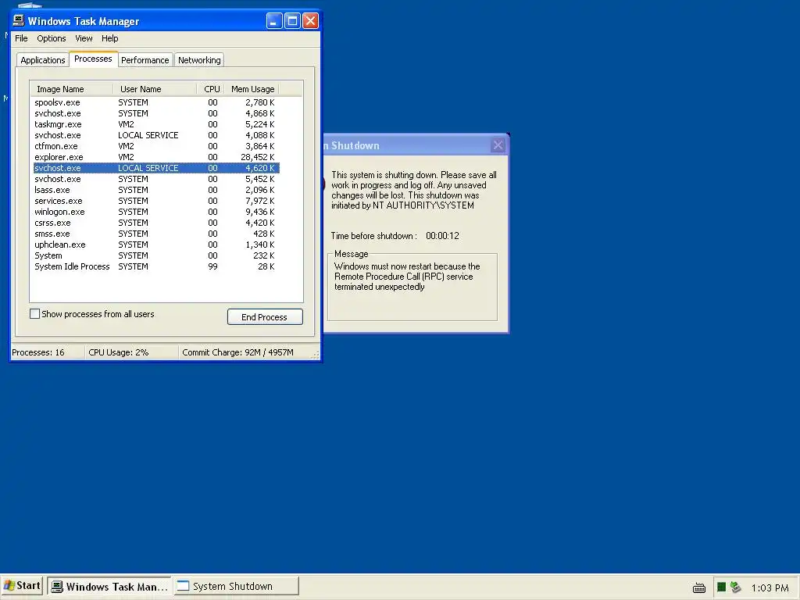
Task: Open the View menu
Action: click(84, 38)
